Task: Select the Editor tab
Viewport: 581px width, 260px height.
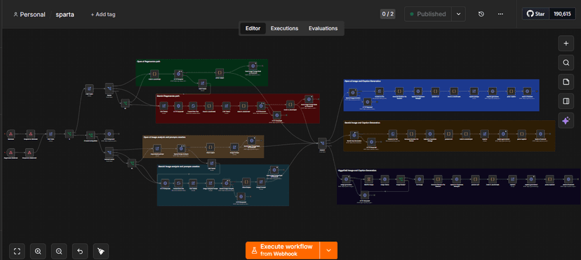Action: (x=253, y=28)
